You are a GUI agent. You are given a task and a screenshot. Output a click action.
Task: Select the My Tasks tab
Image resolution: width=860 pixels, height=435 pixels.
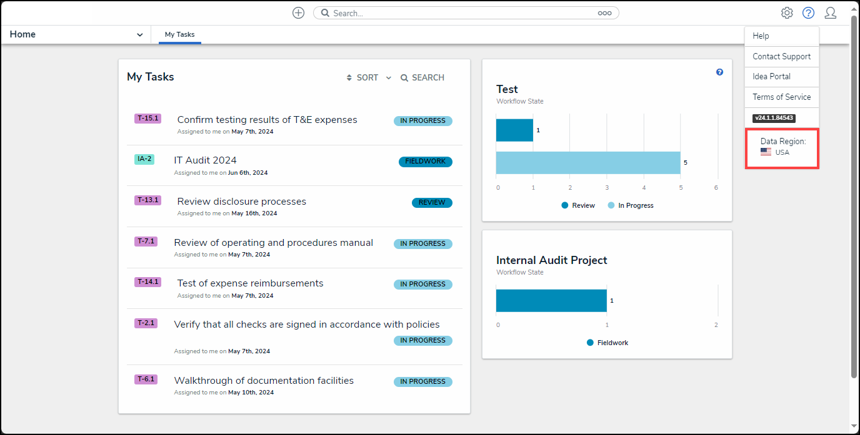(179, 34)
